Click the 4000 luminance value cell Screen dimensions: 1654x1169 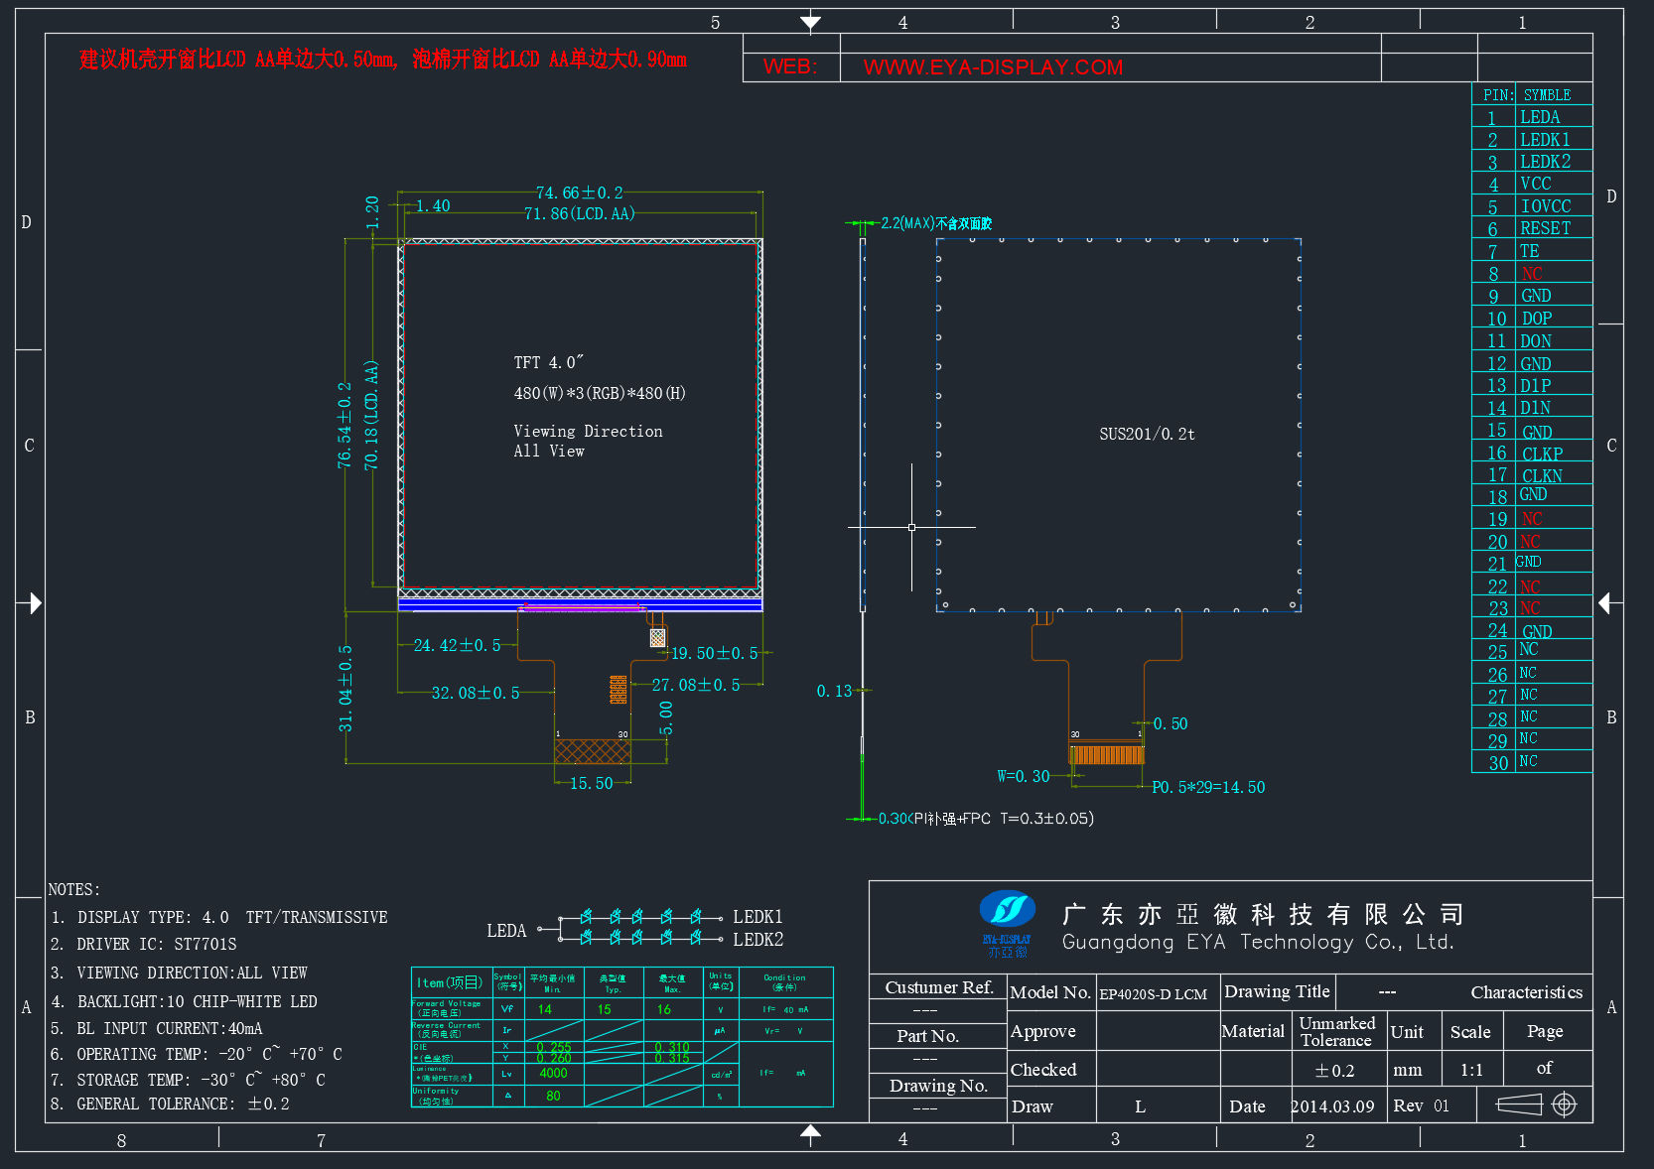[554, 1073]
